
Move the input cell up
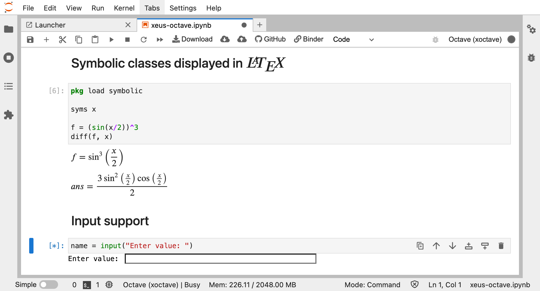(436, 246)
